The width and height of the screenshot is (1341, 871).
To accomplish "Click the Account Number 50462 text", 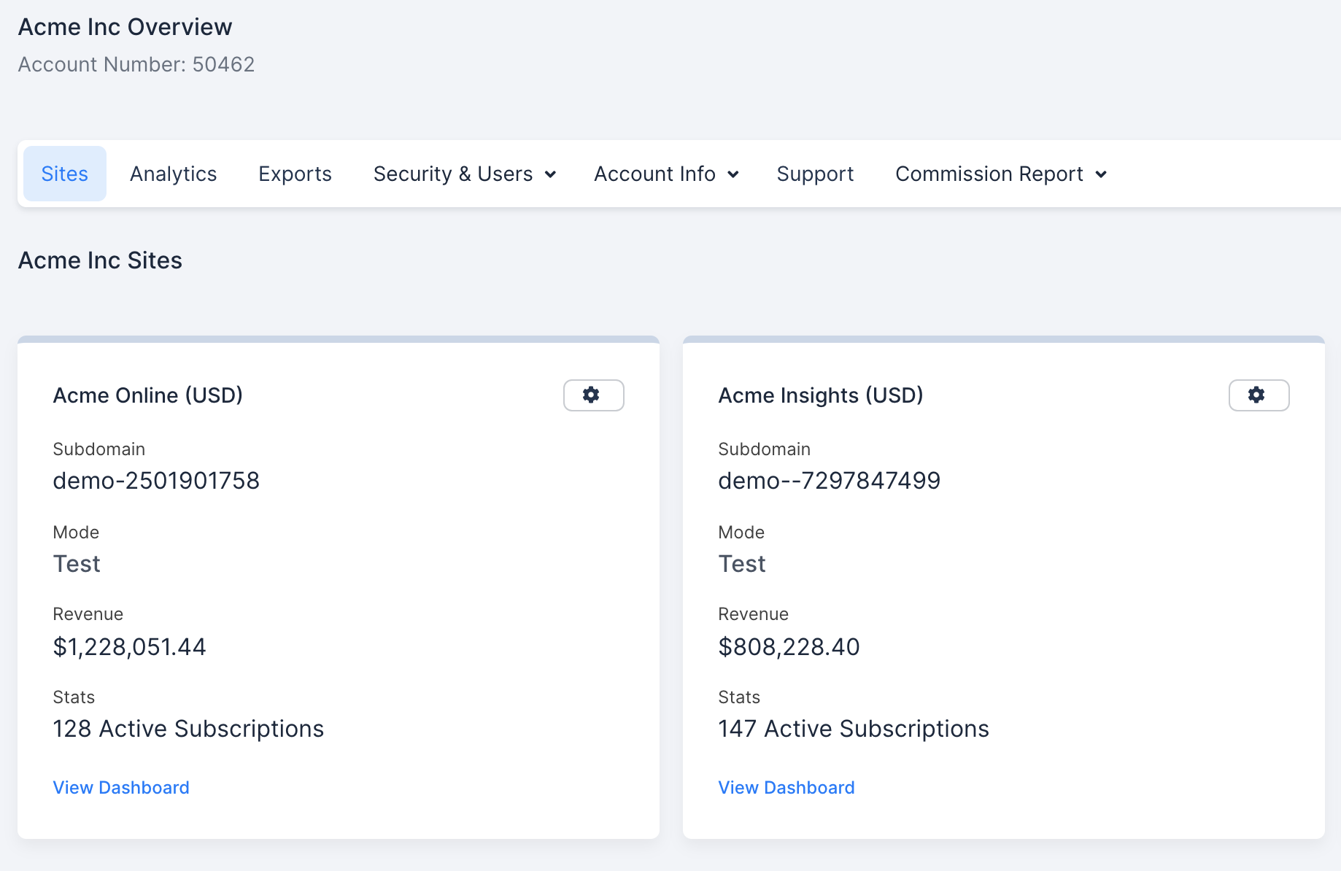I will tap(136, 65).
